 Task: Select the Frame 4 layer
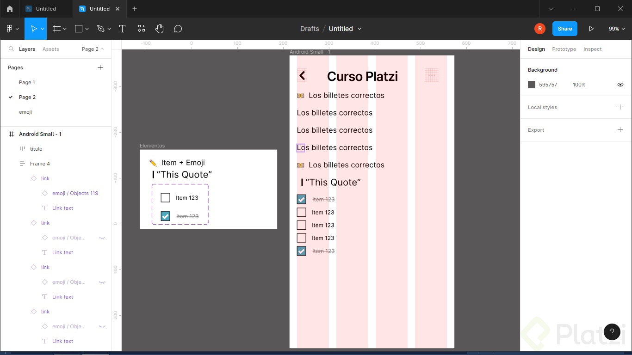pos(40,164)
